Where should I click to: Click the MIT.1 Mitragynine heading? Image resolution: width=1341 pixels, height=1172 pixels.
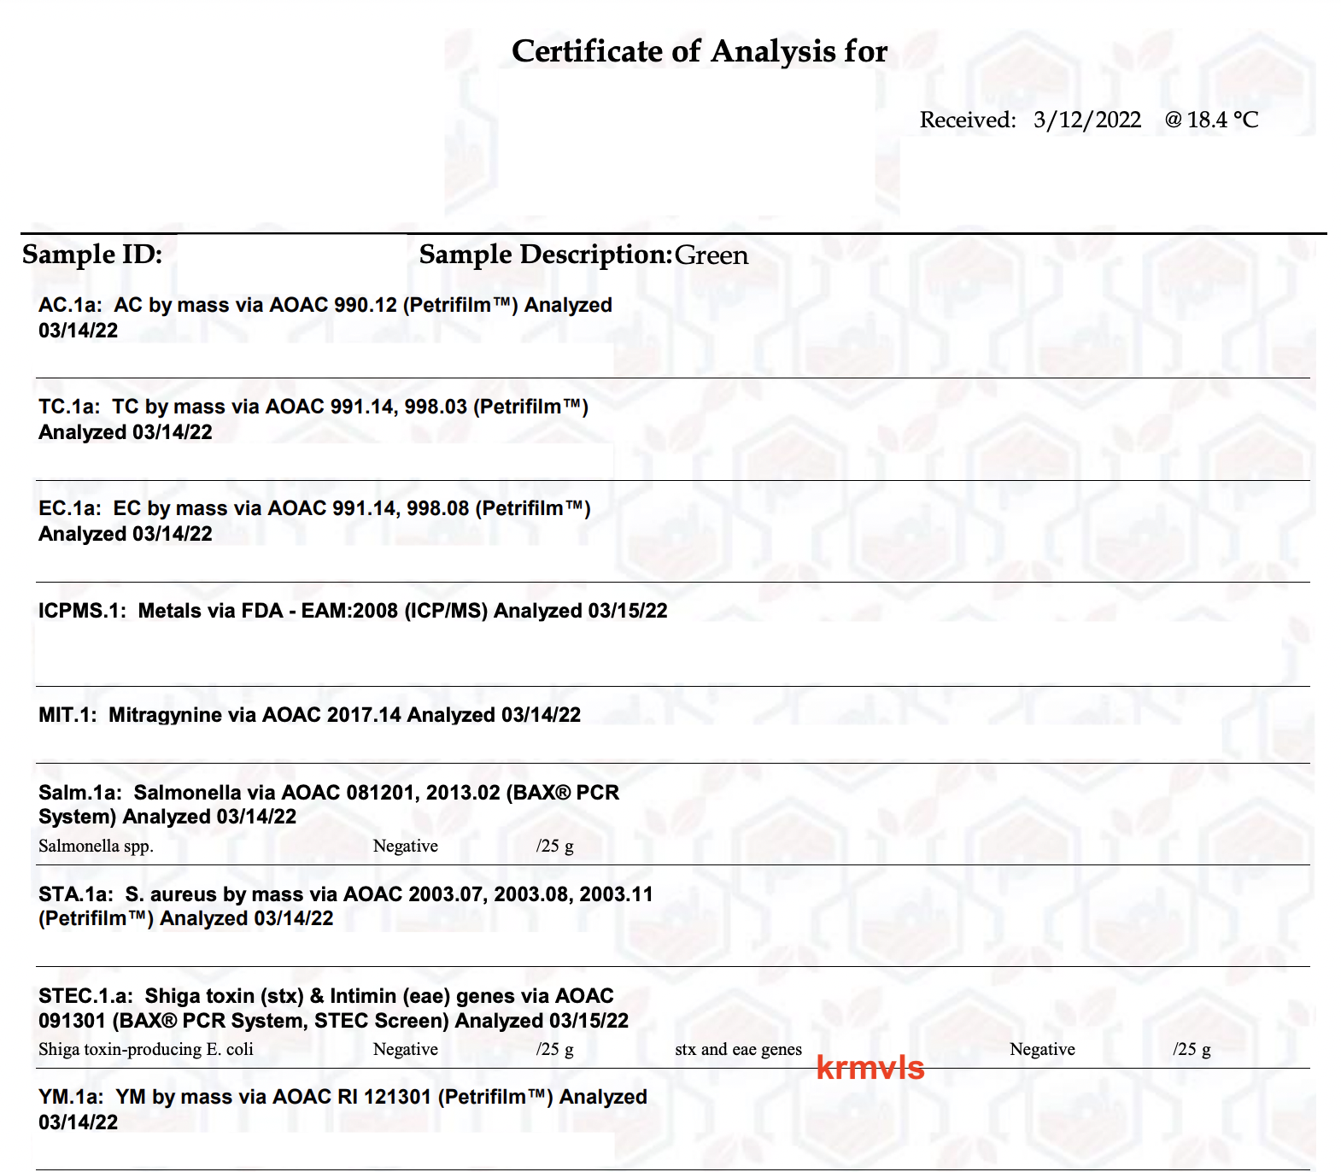309,715
